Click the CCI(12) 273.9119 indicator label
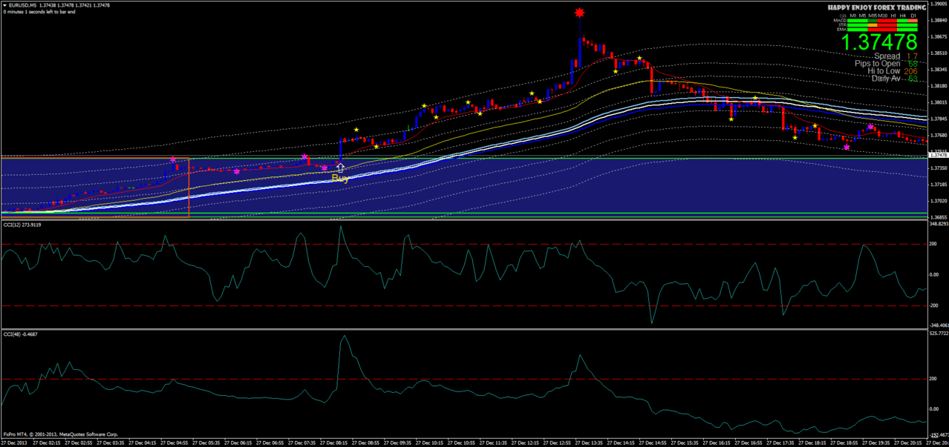 (22, 225)
